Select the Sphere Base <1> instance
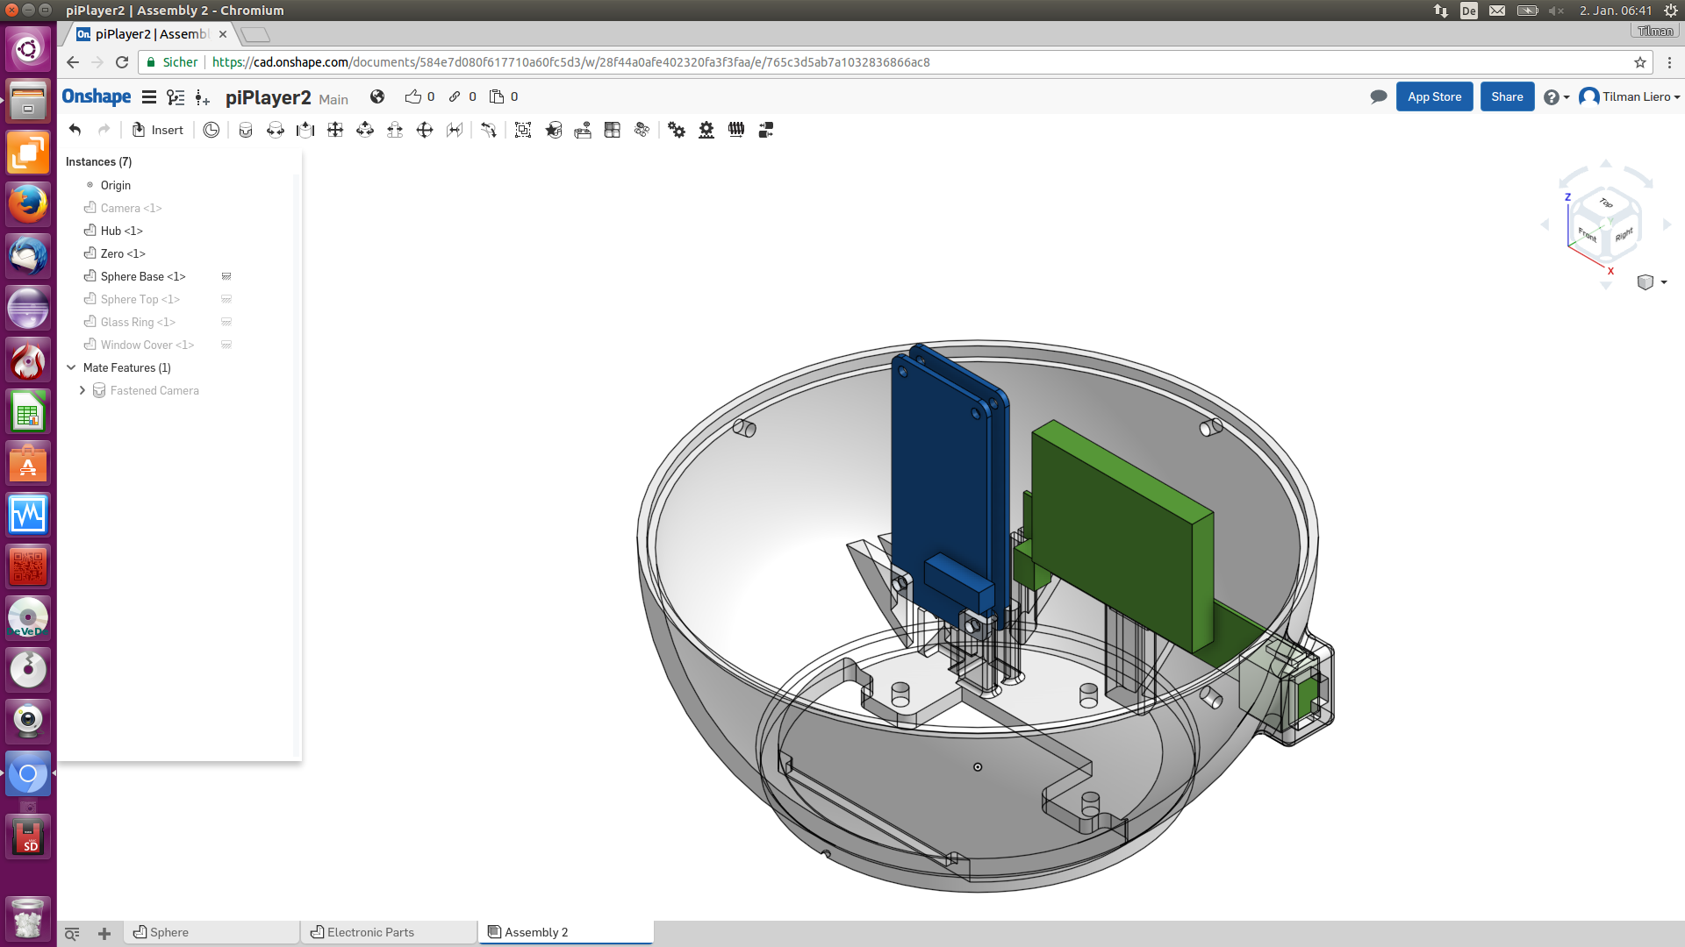 point(143,276)
